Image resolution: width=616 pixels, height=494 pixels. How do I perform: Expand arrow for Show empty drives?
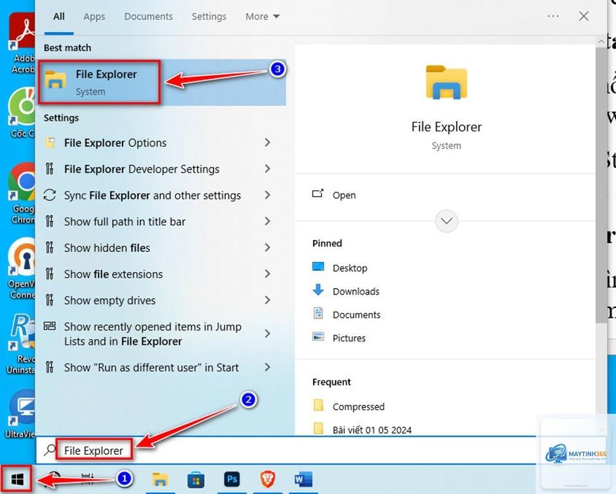(268, 300)
